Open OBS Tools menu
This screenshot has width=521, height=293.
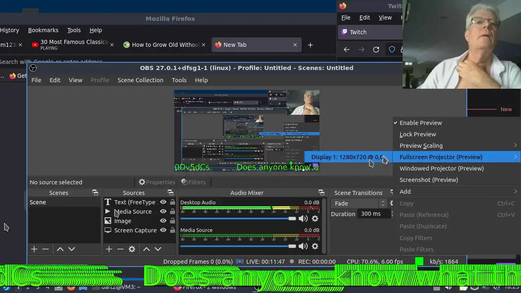pos(179,80)
